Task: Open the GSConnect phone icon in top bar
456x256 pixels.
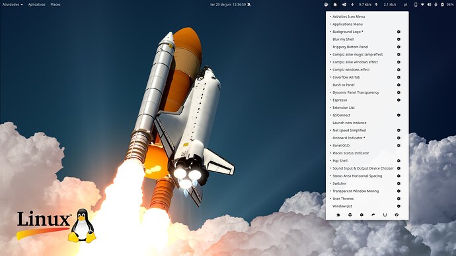Action: pyautogui.click(x=416, y=5)
